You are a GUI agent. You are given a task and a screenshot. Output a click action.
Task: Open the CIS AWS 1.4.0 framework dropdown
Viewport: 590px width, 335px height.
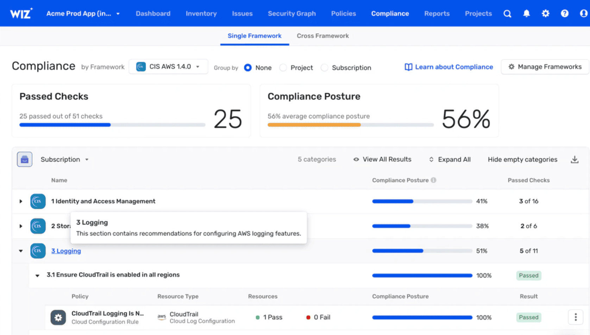pyautogui.click(x=168, y=67)
